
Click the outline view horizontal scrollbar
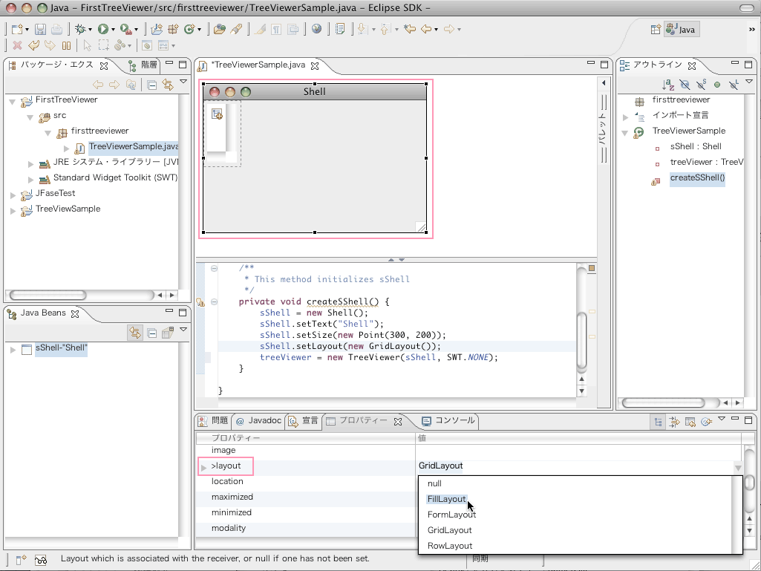point(663,402)
